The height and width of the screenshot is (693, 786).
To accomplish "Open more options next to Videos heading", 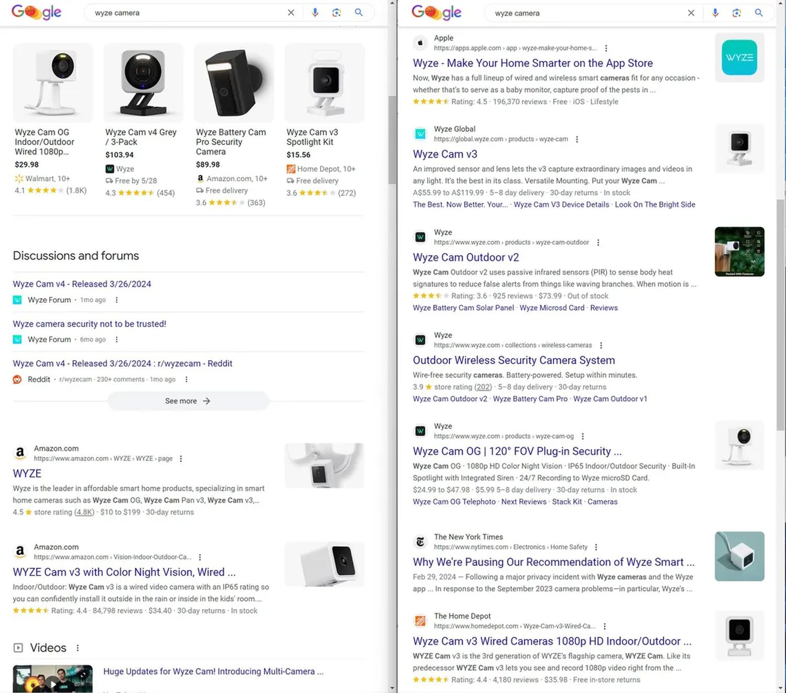I will [78, 648].
